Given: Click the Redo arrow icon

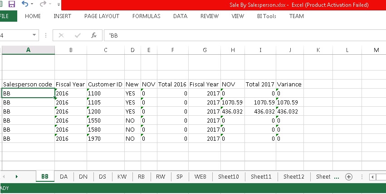Looking at the screenshot, I should [x=43, y=4].
